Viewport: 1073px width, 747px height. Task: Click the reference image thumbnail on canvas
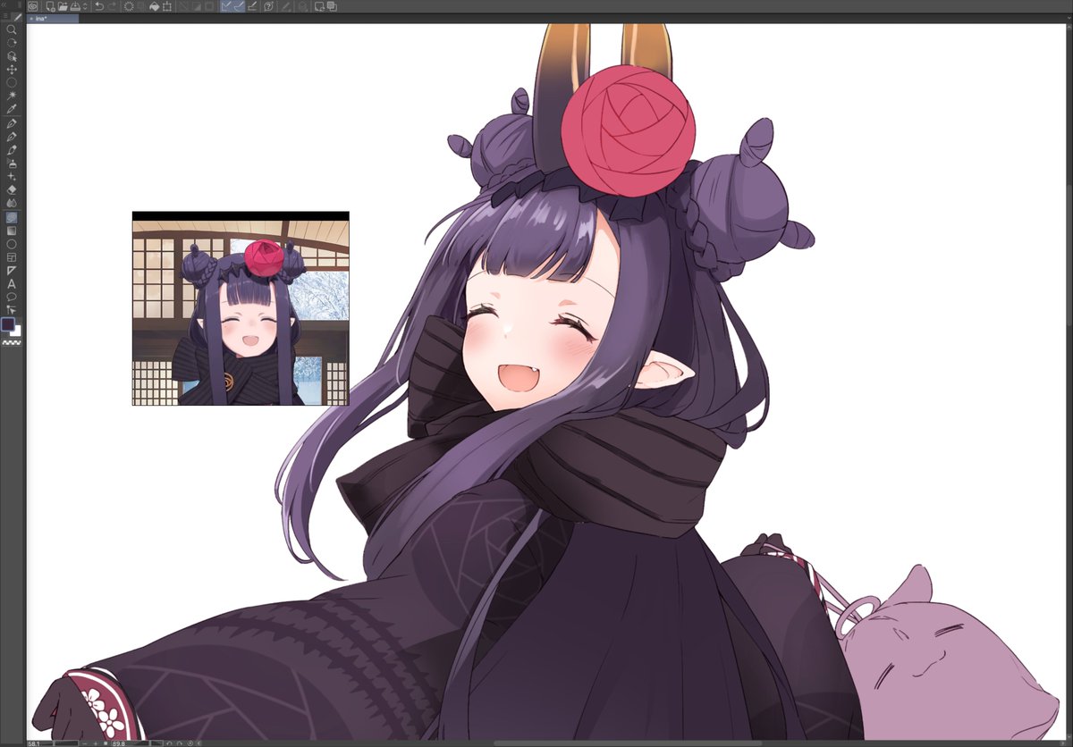241,308
